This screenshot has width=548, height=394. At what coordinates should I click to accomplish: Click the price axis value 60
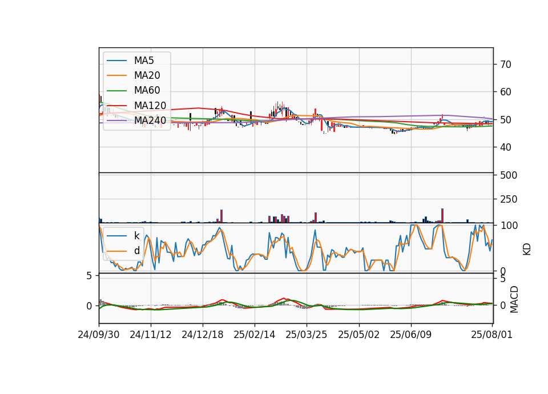click(506, 92)
